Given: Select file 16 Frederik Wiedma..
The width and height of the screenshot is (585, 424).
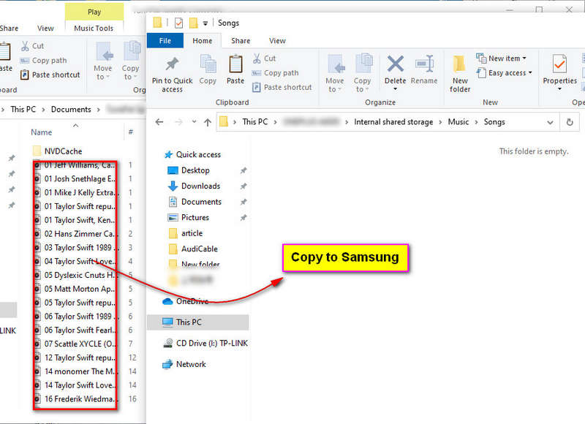Looking at the screenshot, I should (x=75, y=399).
